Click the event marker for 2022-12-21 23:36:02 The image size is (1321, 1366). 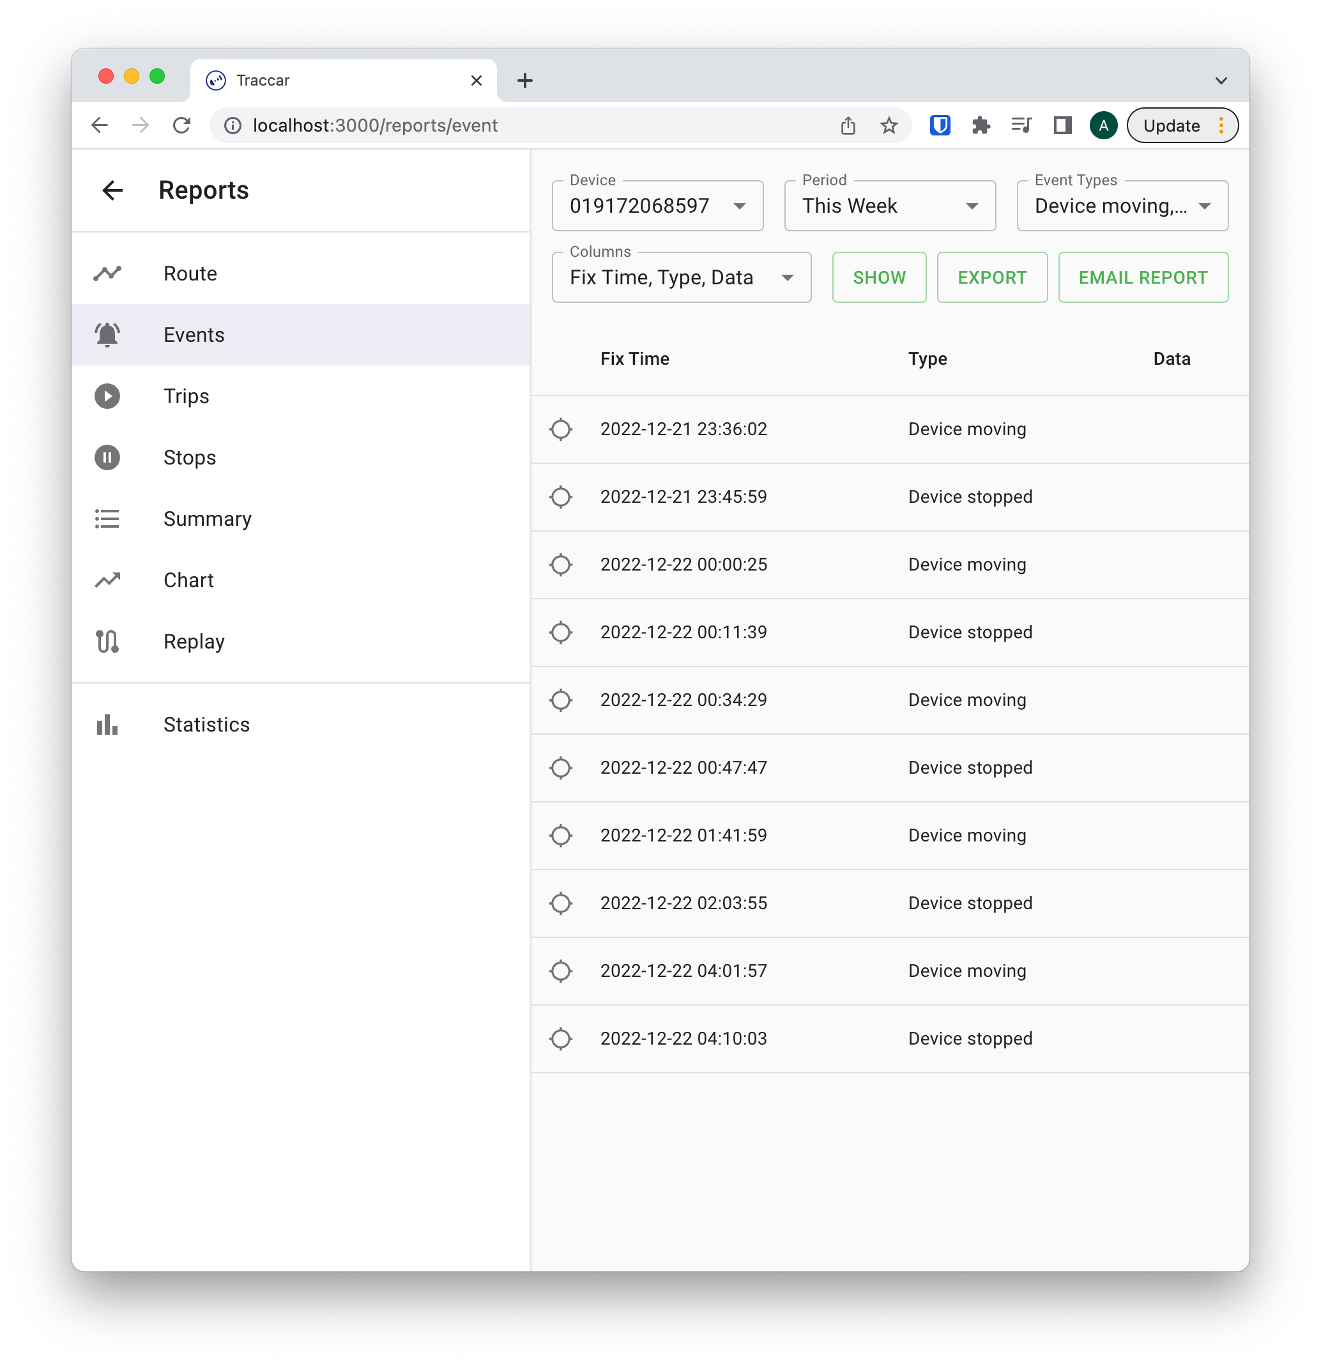[561, 429]
